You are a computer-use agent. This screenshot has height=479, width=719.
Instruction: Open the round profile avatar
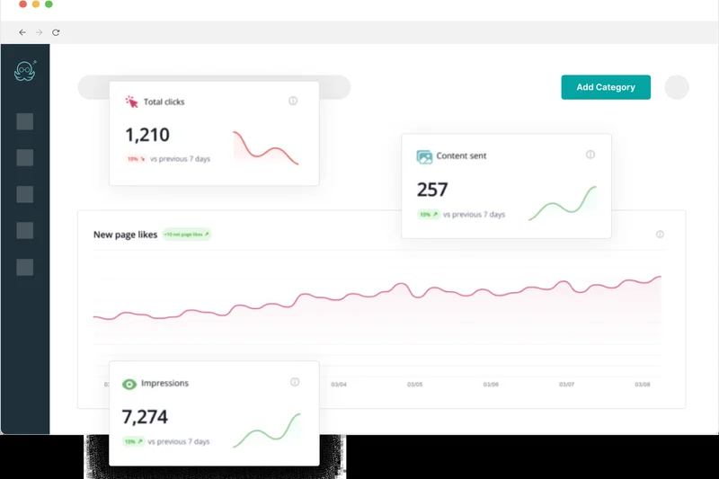[x=676, y=87]
